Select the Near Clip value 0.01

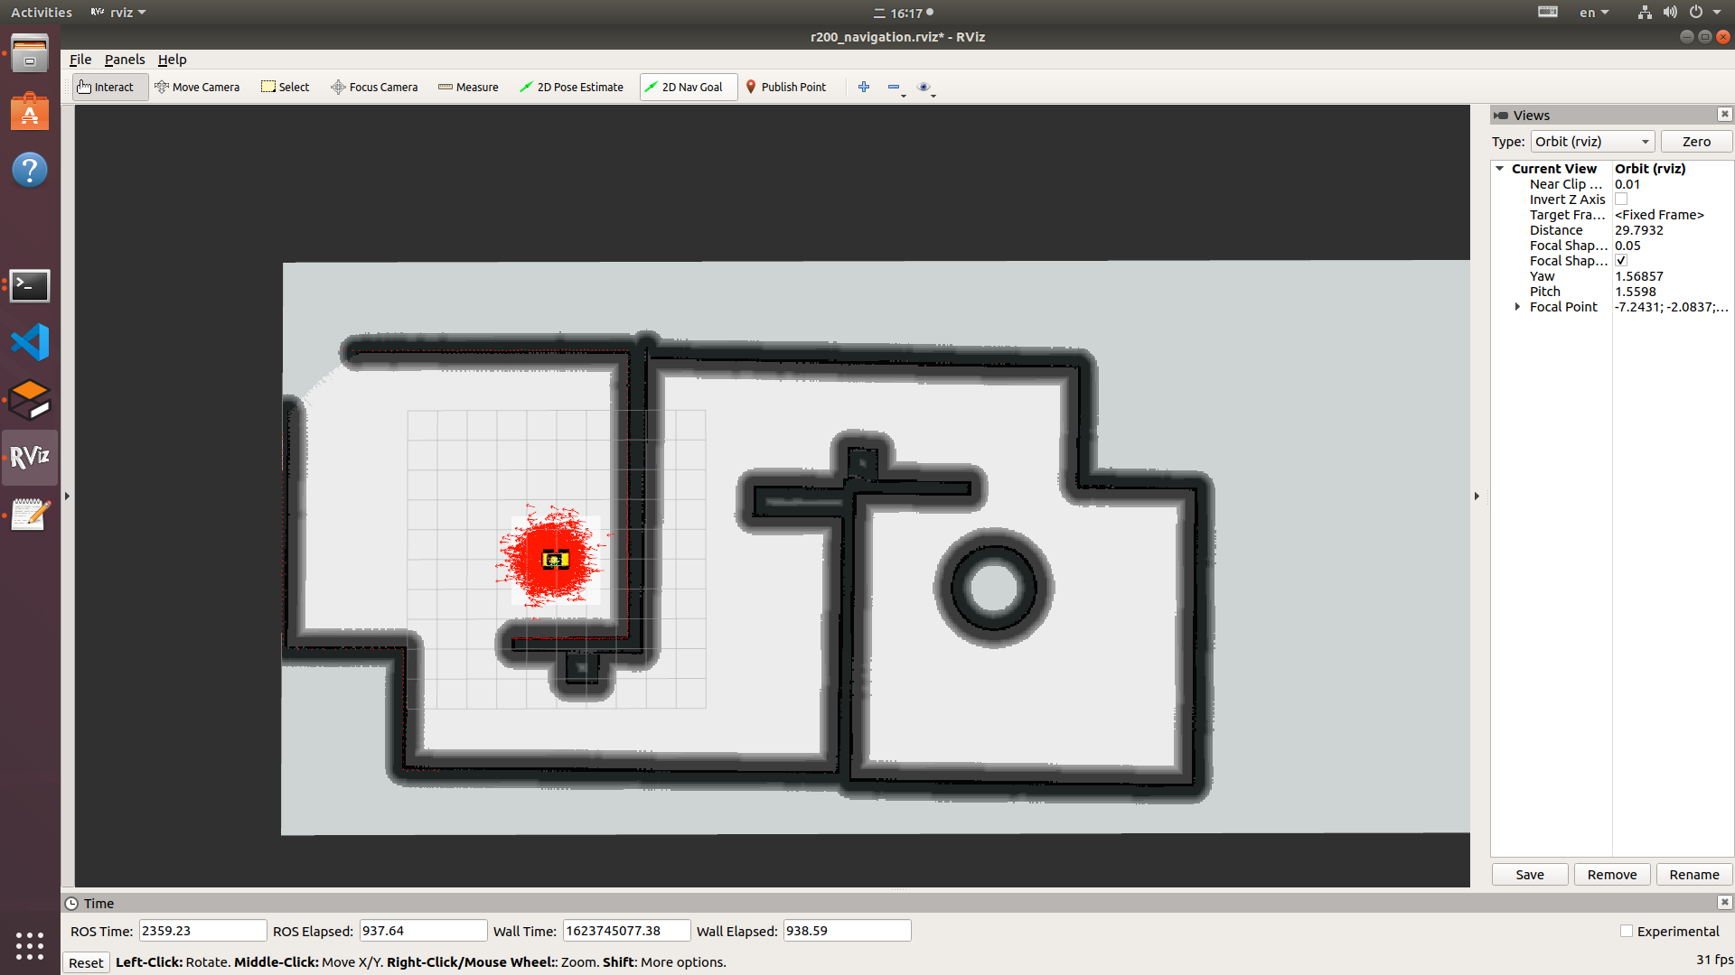point(1627,184)
